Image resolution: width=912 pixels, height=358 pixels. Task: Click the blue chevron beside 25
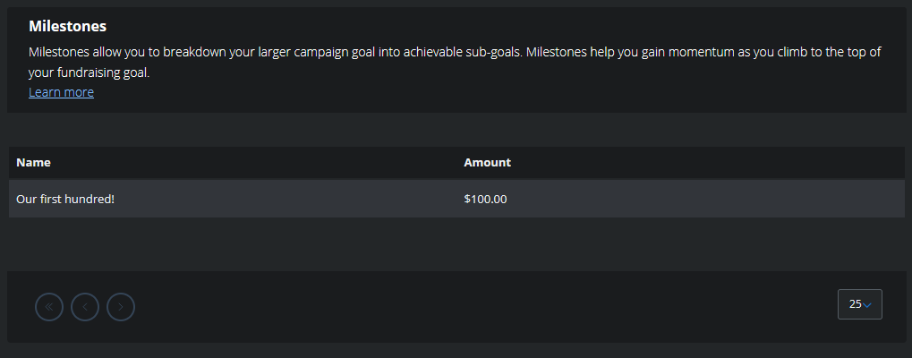tap(867, 305)
